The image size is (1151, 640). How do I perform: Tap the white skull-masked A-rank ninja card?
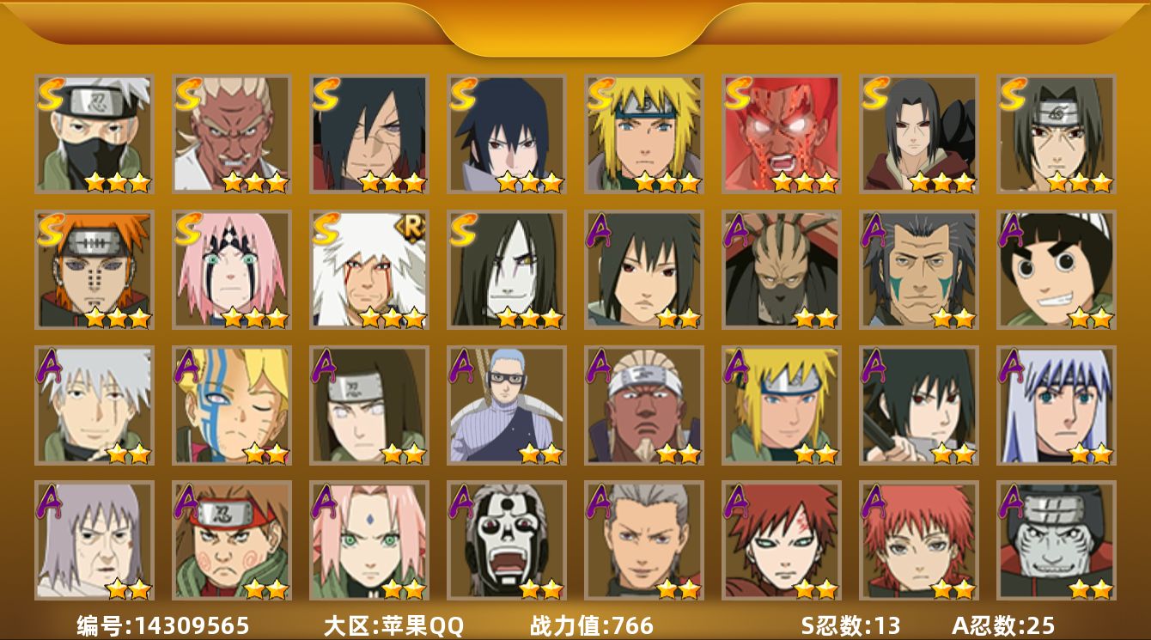tap(507, 540)
